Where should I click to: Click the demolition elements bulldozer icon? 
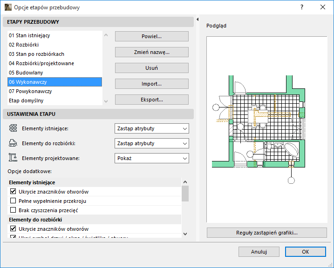13,143
